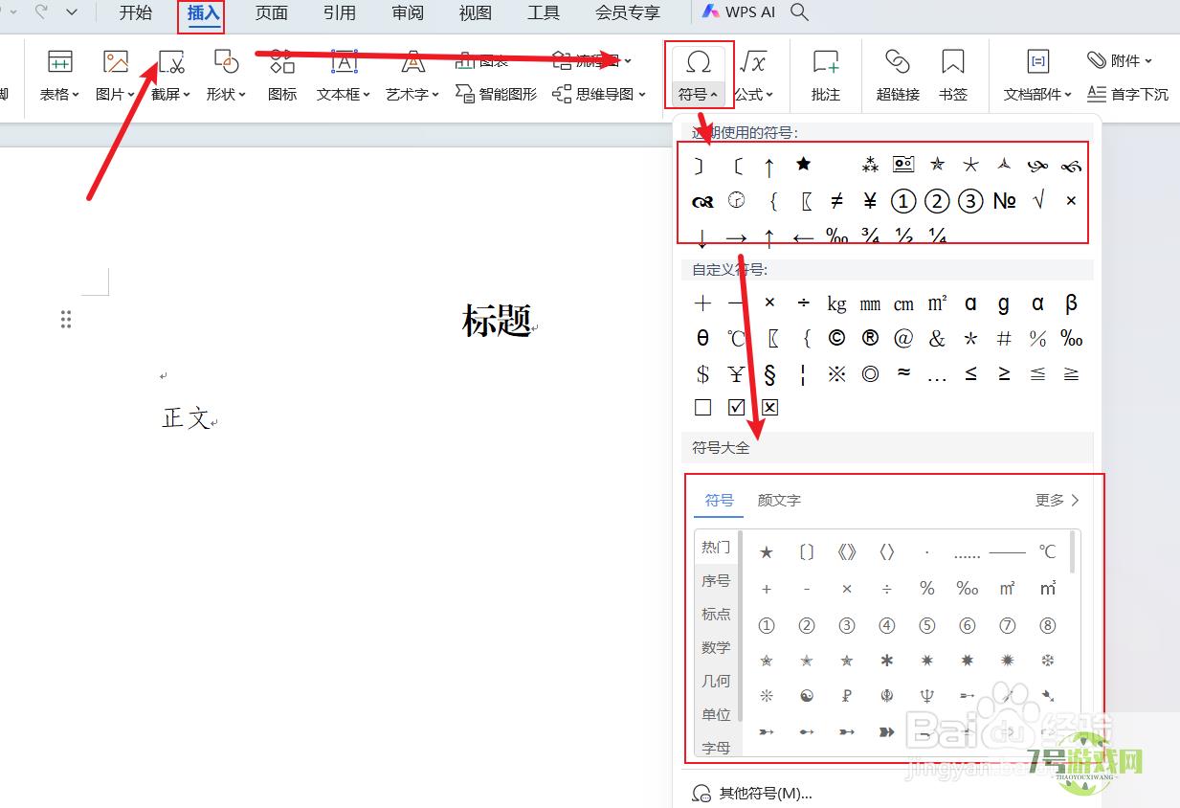Go to the 视图 ribbon tab
This screenshot has width=1180, height=808.
point(476,12)
